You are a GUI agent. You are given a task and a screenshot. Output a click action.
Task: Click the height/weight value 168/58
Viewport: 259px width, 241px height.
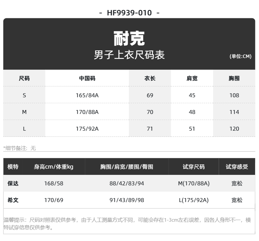coord(54,183)
